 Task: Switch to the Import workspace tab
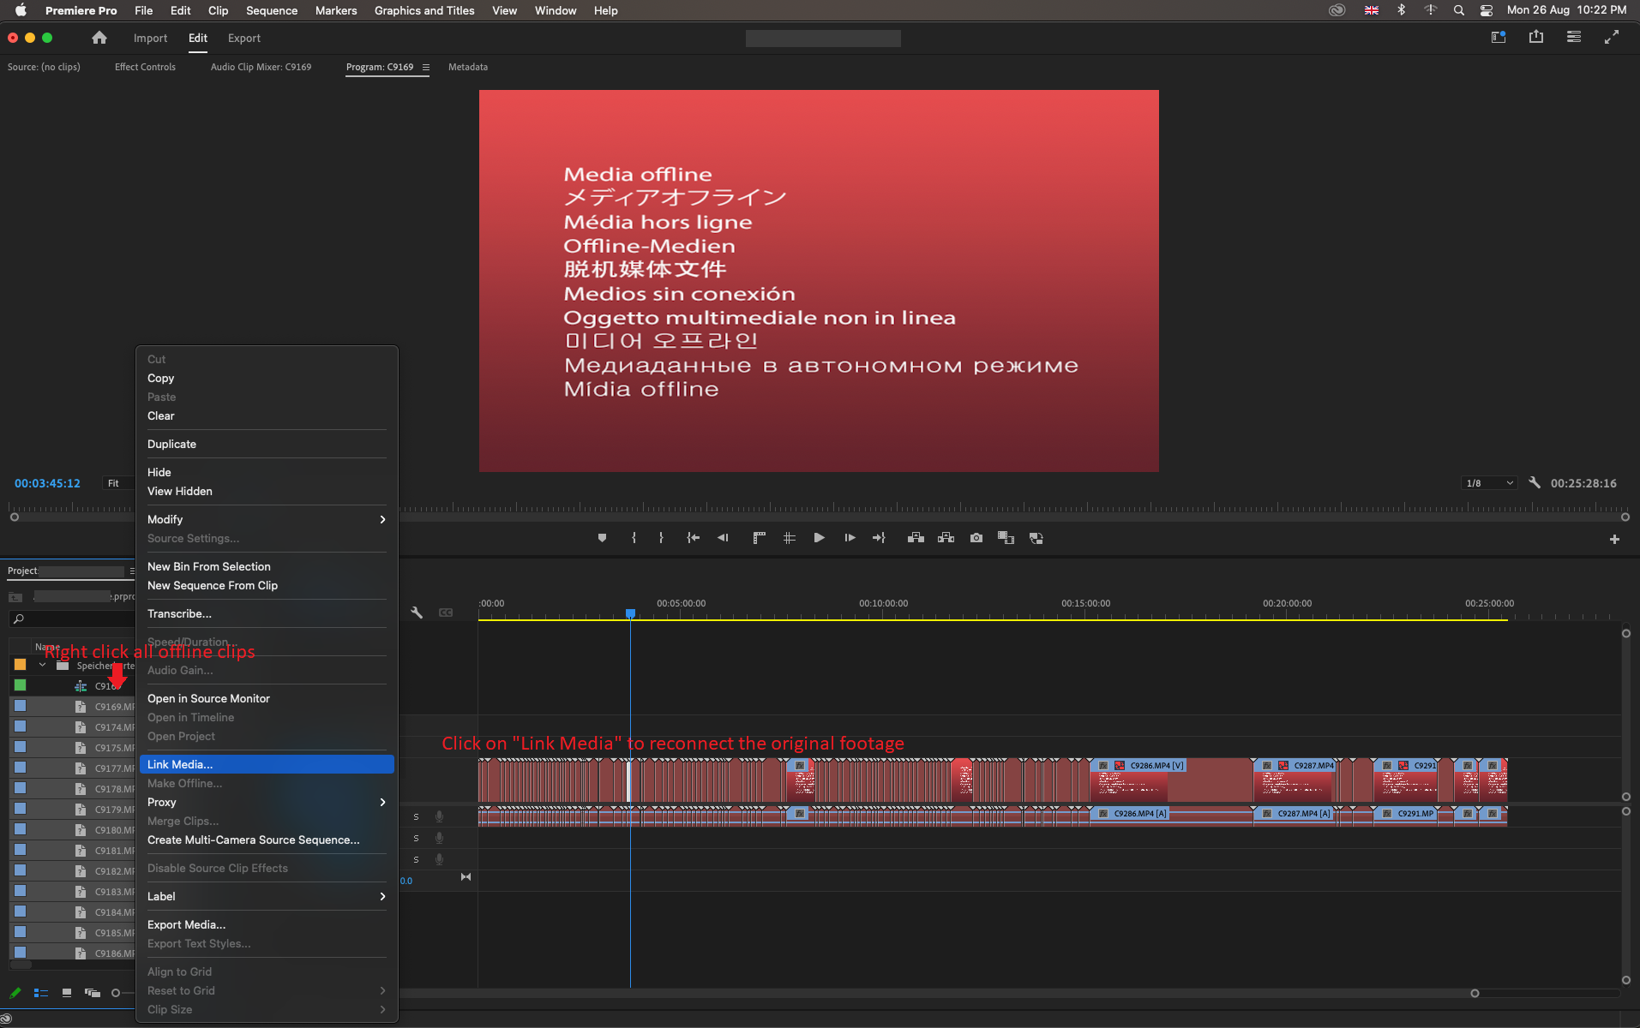pos(150,38)
